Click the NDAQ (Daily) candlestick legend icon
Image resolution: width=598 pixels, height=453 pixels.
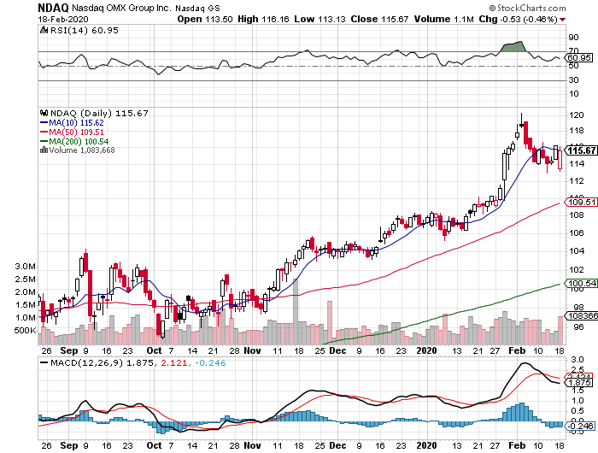(44, 113)
